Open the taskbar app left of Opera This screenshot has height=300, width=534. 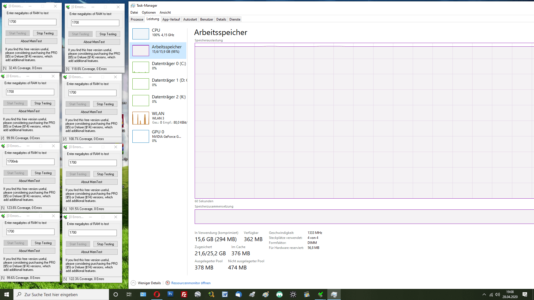[x=143, y=294]
